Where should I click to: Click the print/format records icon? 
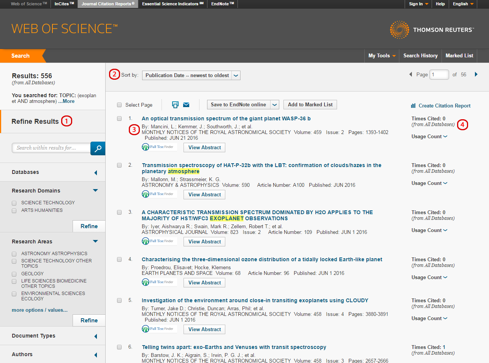click(175, 105)
